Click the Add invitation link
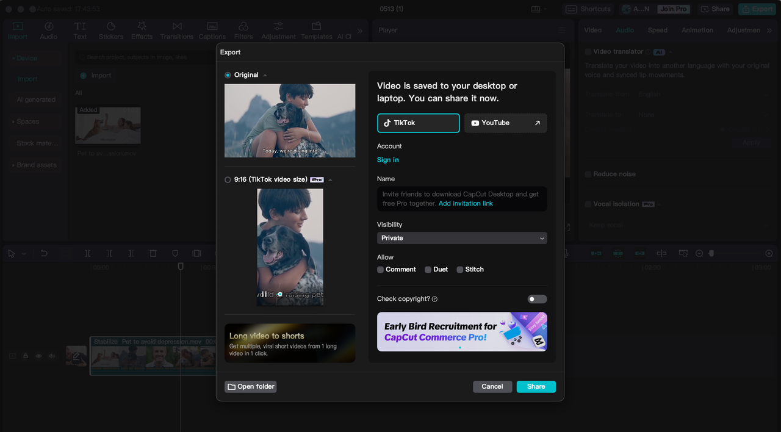Image resolution: width=781 pixels, height=432 pixels. [x=466, y=203]
